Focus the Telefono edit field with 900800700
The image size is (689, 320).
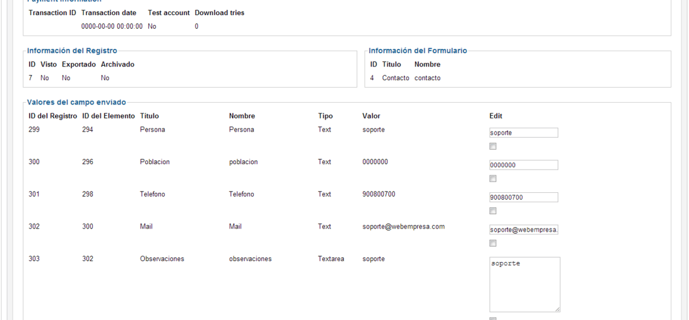[524, 197]
